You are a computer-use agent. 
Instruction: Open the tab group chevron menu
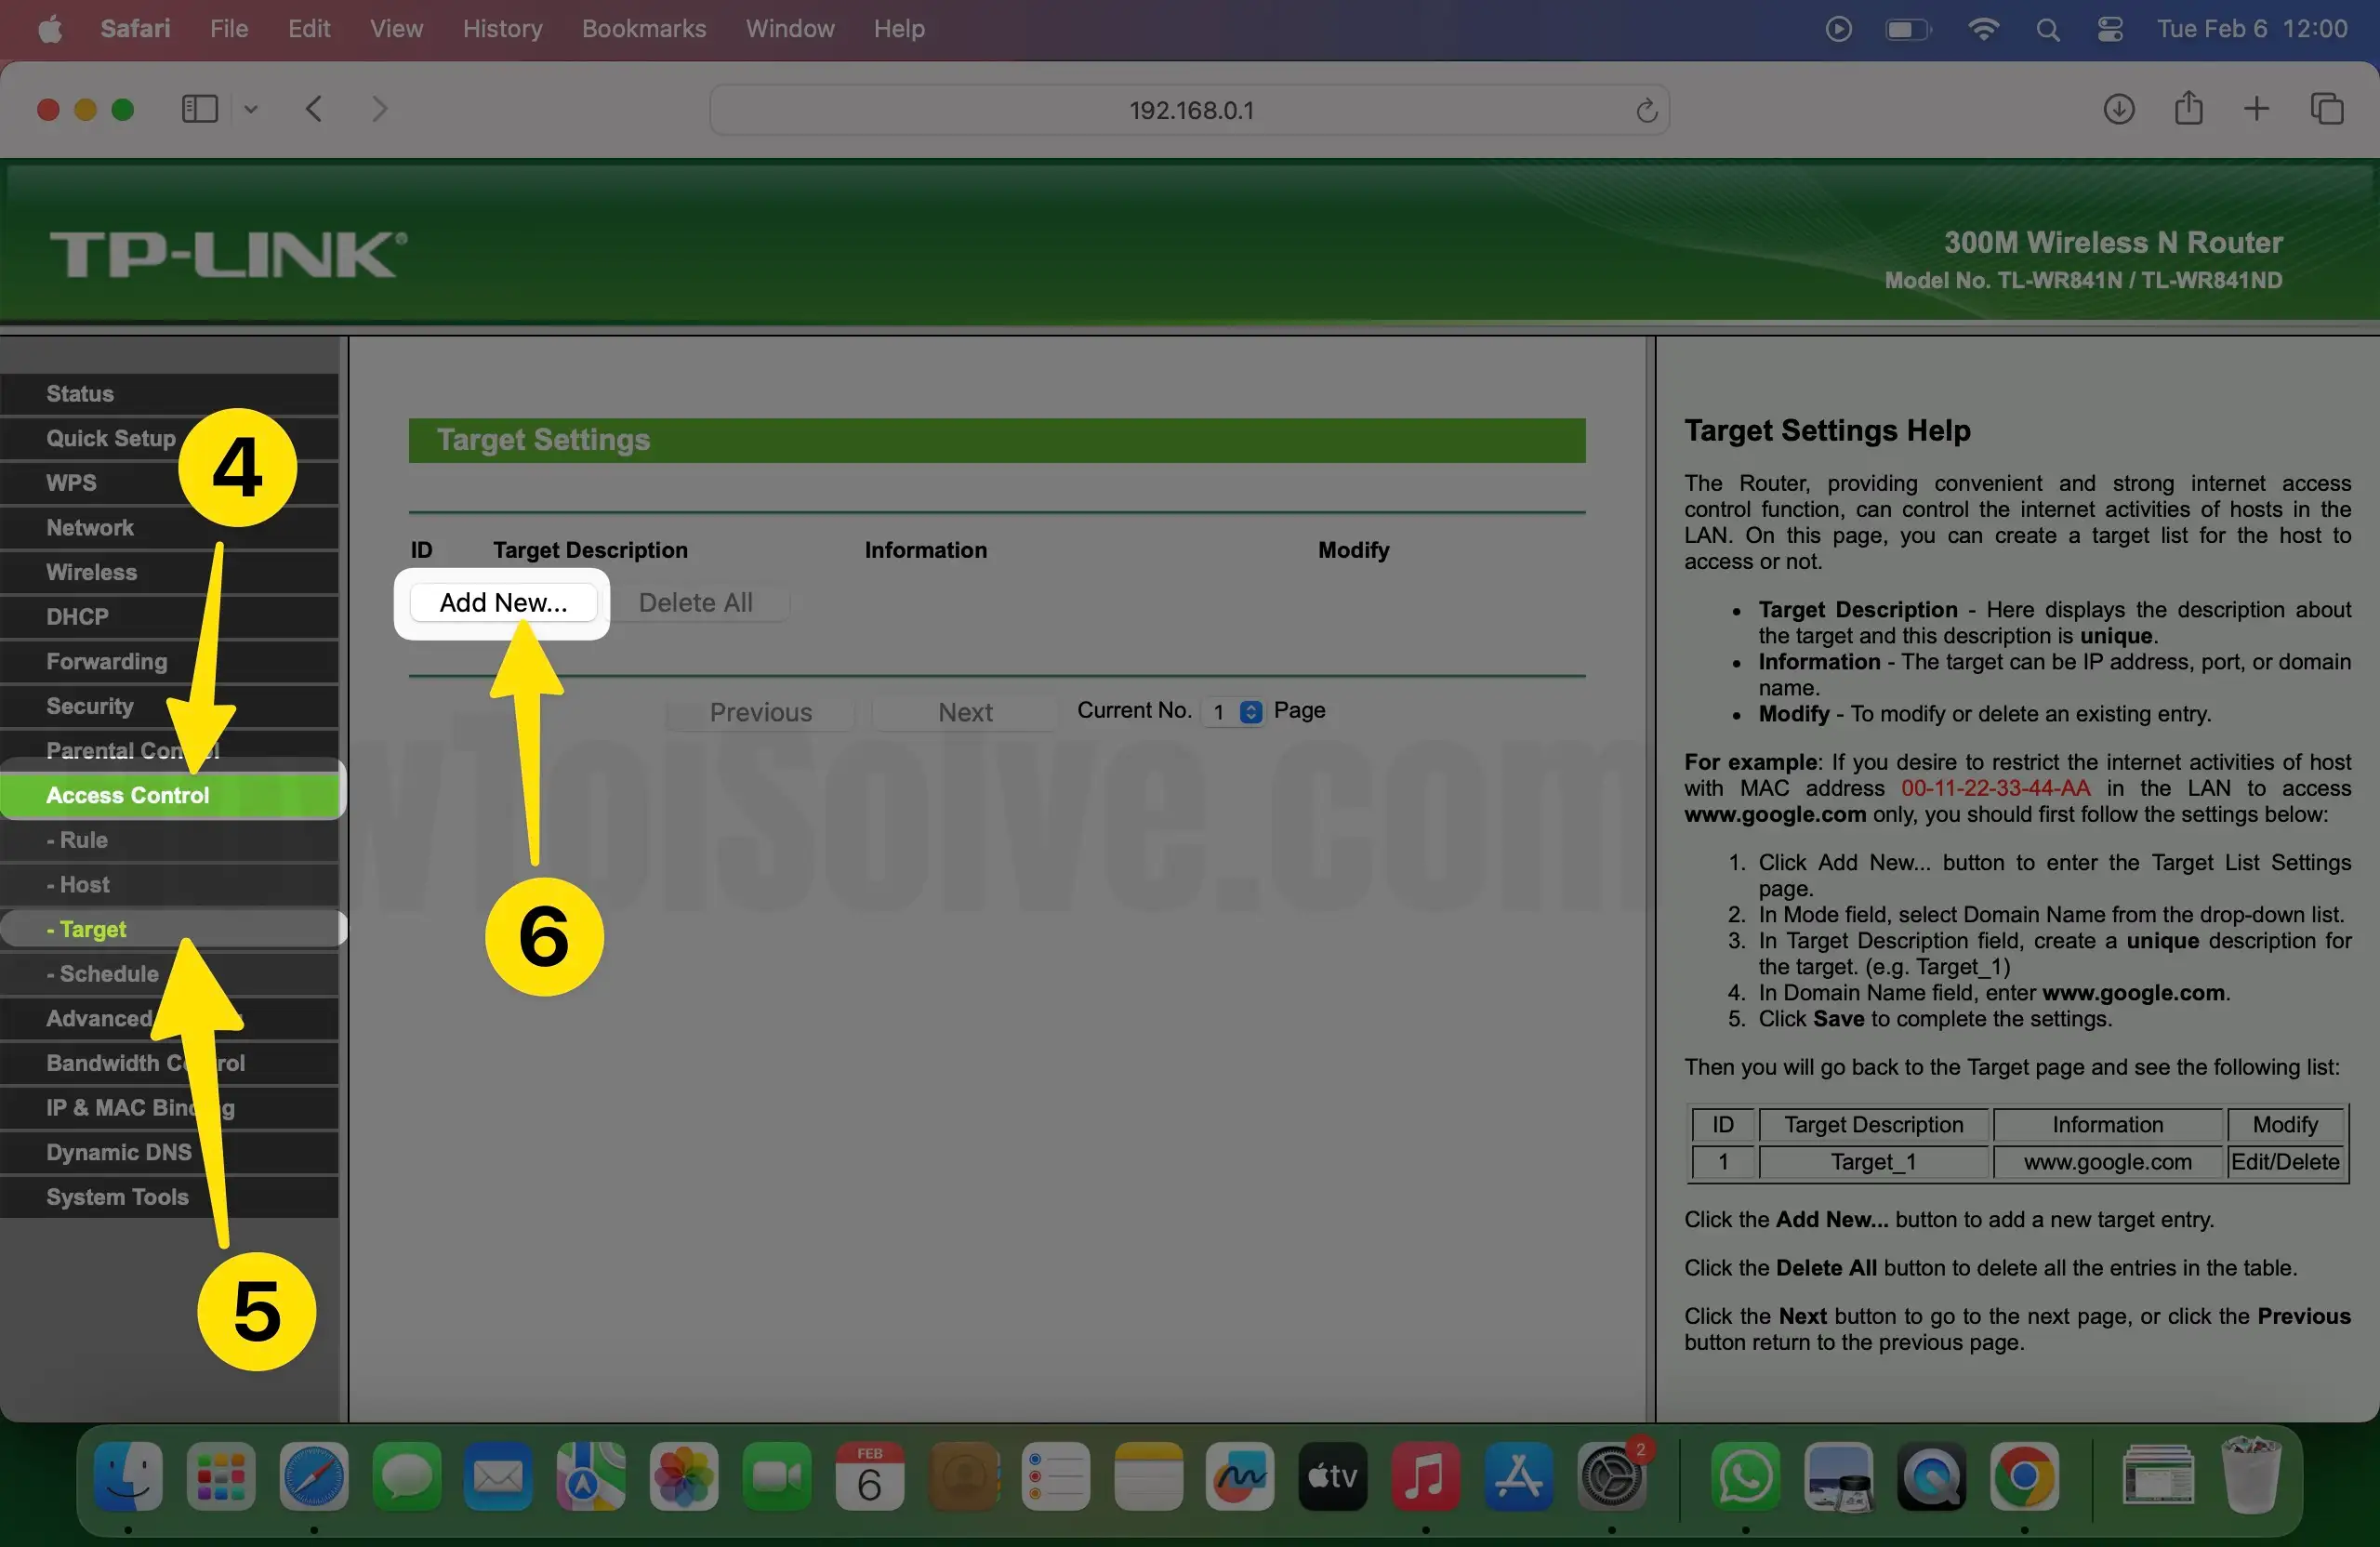tap(251, 109)
